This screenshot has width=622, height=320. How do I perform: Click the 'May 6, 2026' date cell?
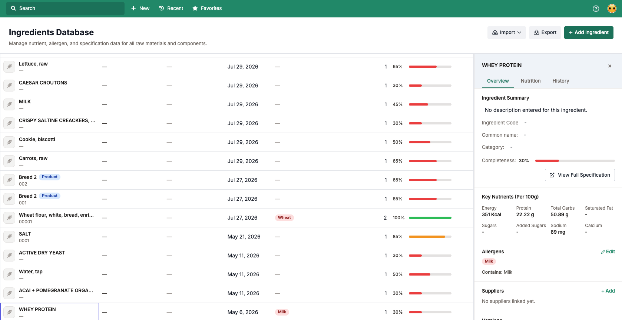[x=243, y=312]
